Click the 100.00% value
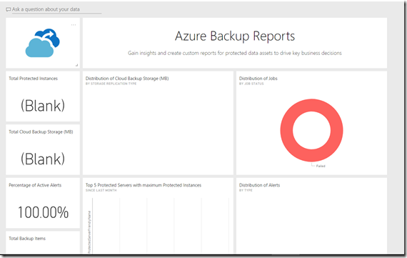The height and width of the screenshot is (258, 407). click(43, 212)
